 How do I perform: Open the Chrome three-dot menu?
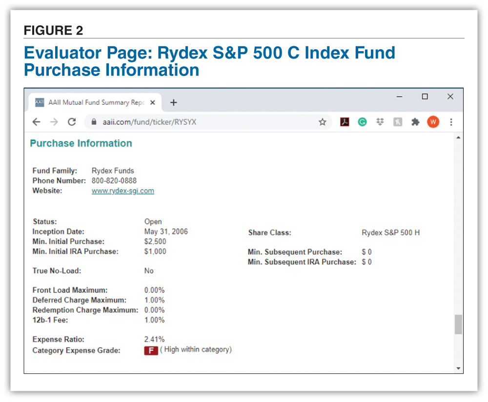(451, 122)
